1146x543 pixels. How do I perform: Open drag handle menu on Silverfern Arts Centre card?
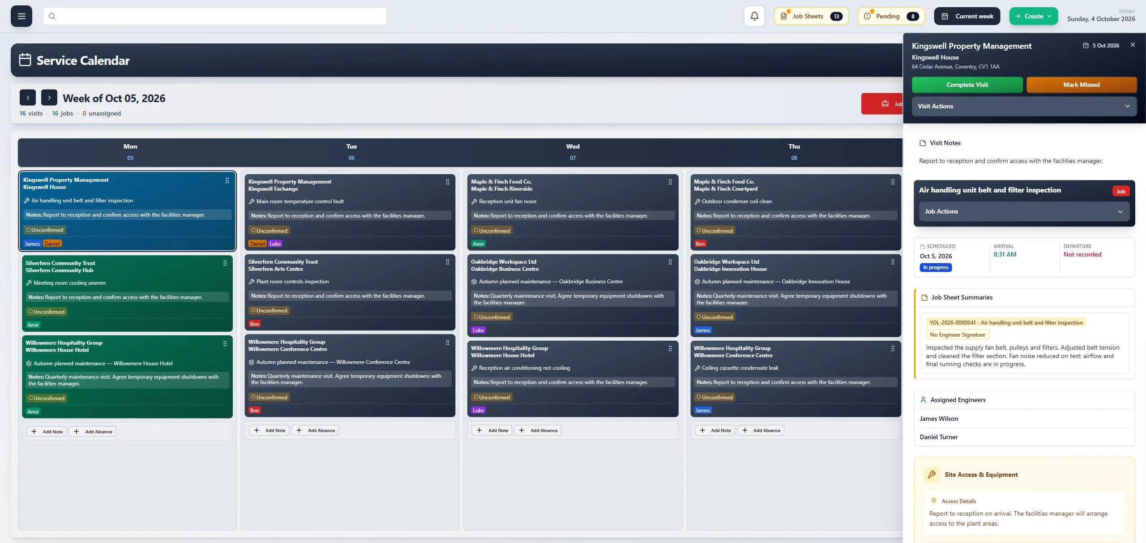point(447,262)
